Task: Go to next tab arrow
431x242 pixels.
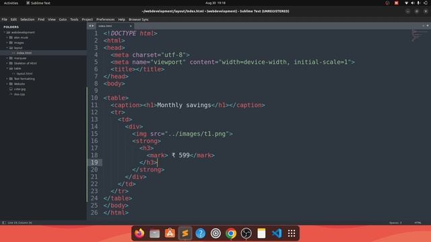Action: point(93,26)
